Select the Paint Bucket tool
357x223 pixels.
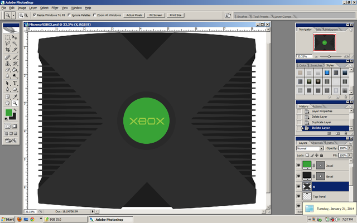point(15,69)
